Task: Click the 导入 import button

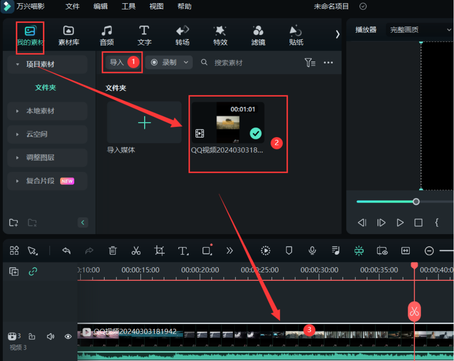Action: click(x=117, y=63)
